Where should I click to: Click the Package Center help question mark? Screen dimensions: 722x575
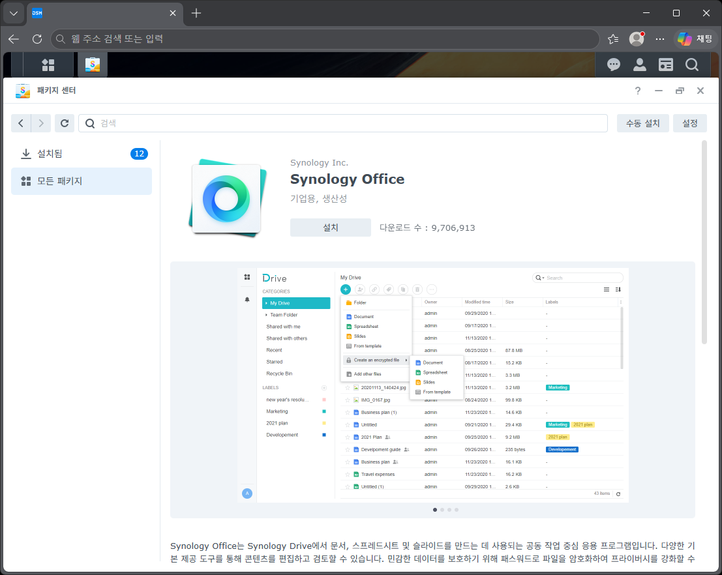(x=638, y=91)
